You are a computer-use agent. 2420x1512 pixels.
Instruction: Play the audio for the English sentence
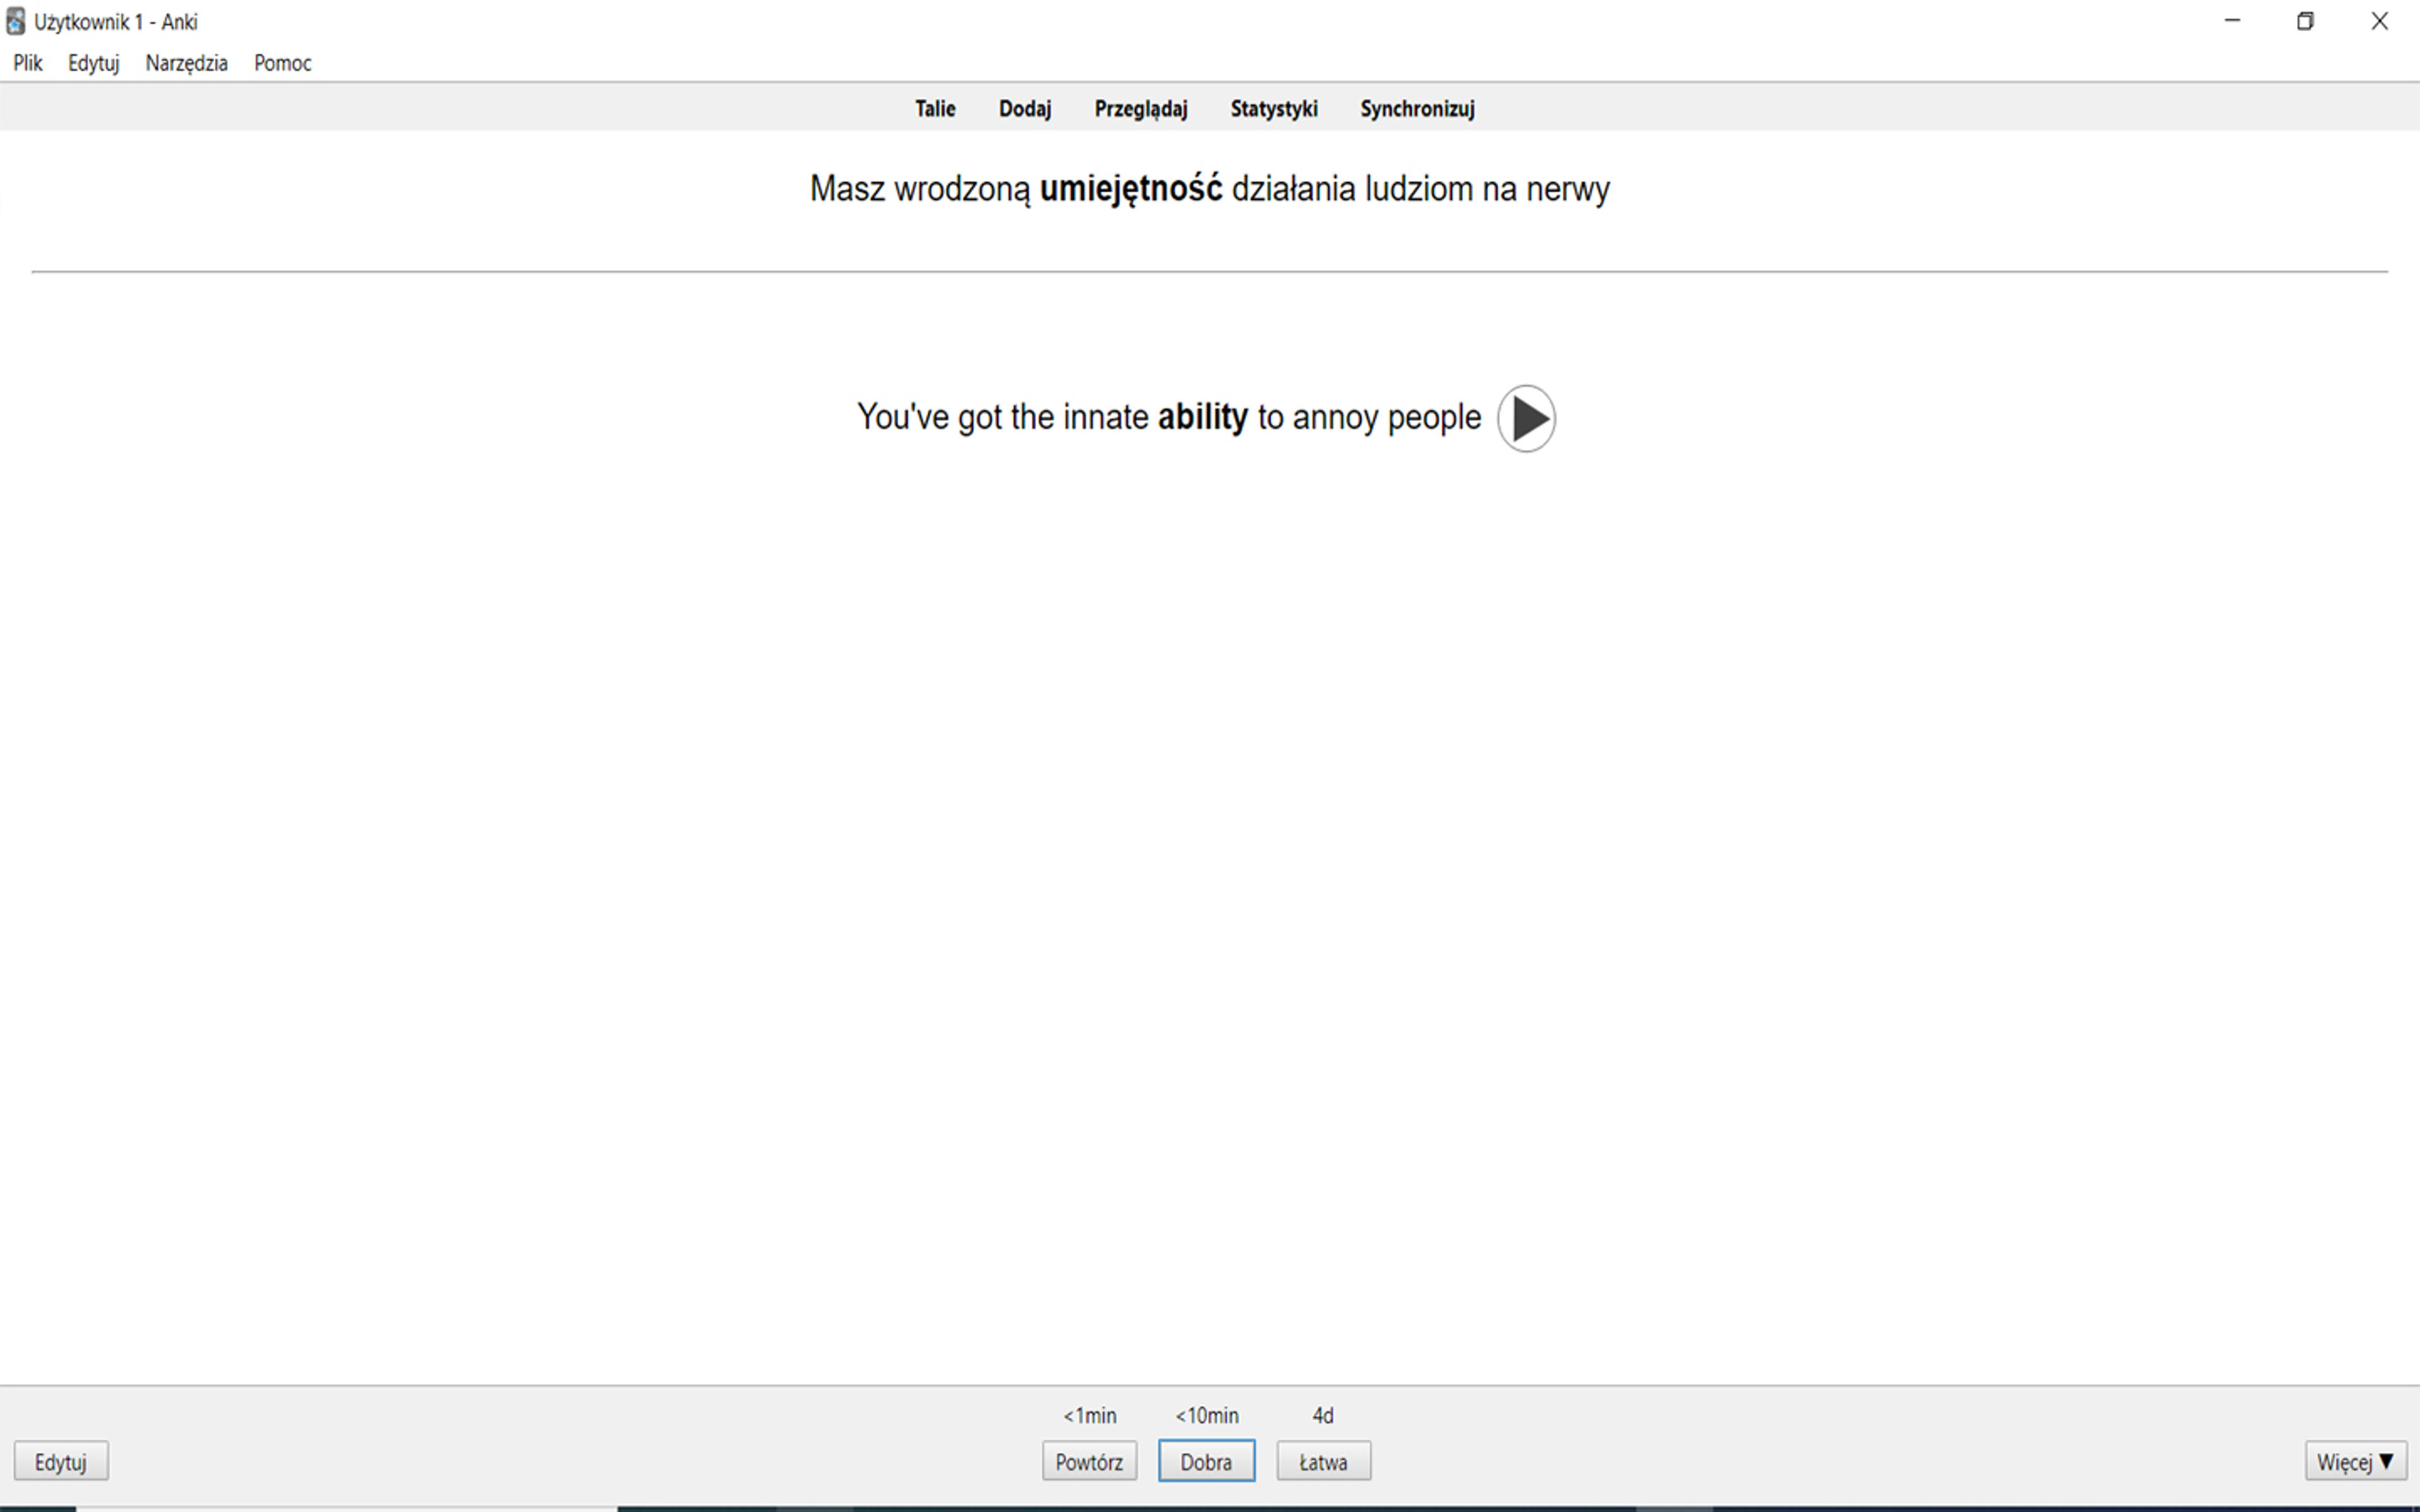coord(1526,418)
